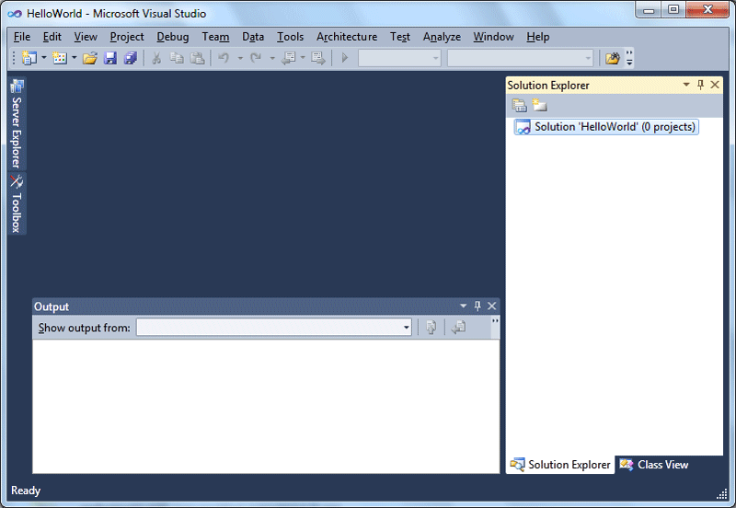The height and width of the screenshot is (508, 736).
Task: Click the Paste clipboard icon
Action: coord(197,58)
